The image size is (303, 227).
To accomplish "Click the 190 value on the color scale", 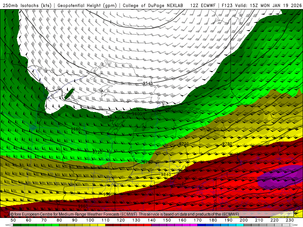I will (x=228, y=220).
